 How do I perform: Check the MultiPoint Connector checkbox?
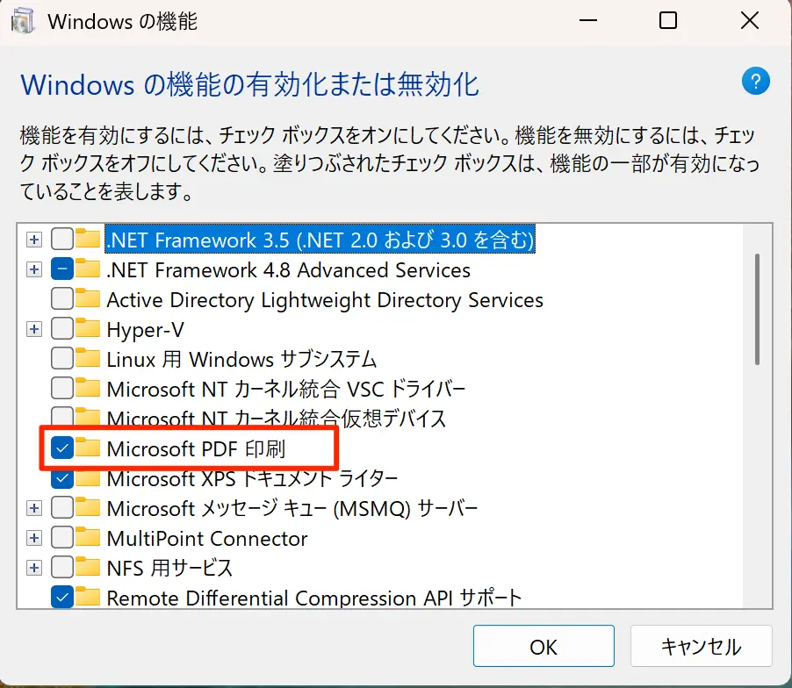62,538
